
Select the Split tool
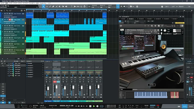50,6
